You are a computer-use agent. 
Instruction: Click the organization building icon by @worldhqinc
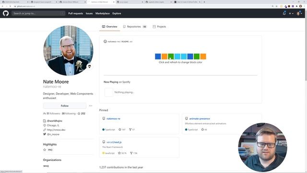pos(45,121)
